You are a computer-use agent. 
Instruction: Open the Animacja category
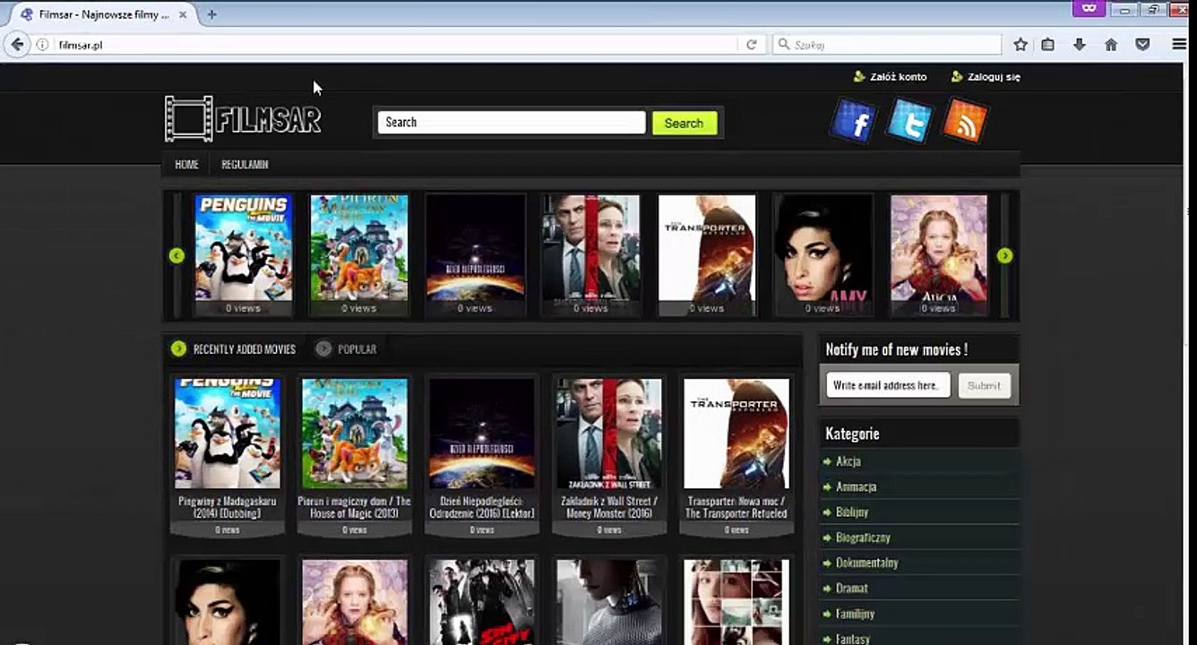click(x=856, y=487)
